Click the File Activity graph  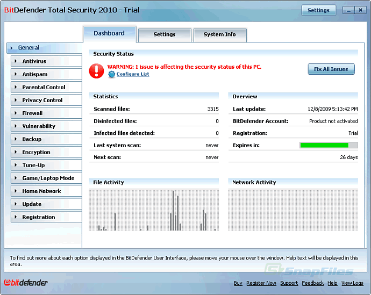pyautogui.click(x=154, y=210)
